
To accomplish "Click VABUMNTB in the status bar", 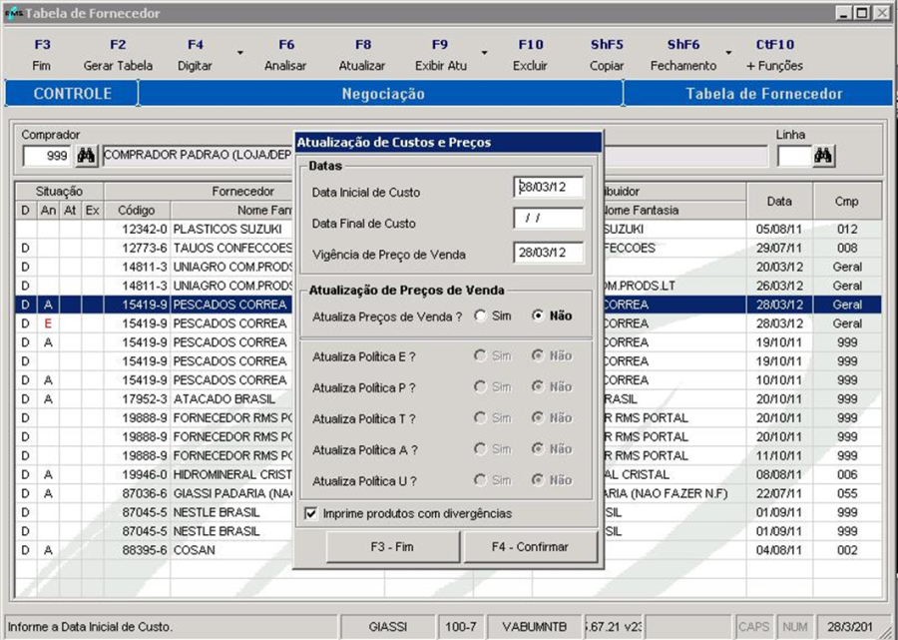I will pyautogui.click(x=535, y=627).
